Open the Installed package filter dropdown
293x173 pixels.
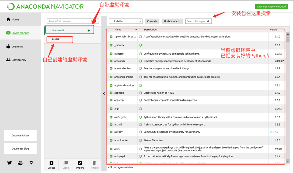pos(126,21)
